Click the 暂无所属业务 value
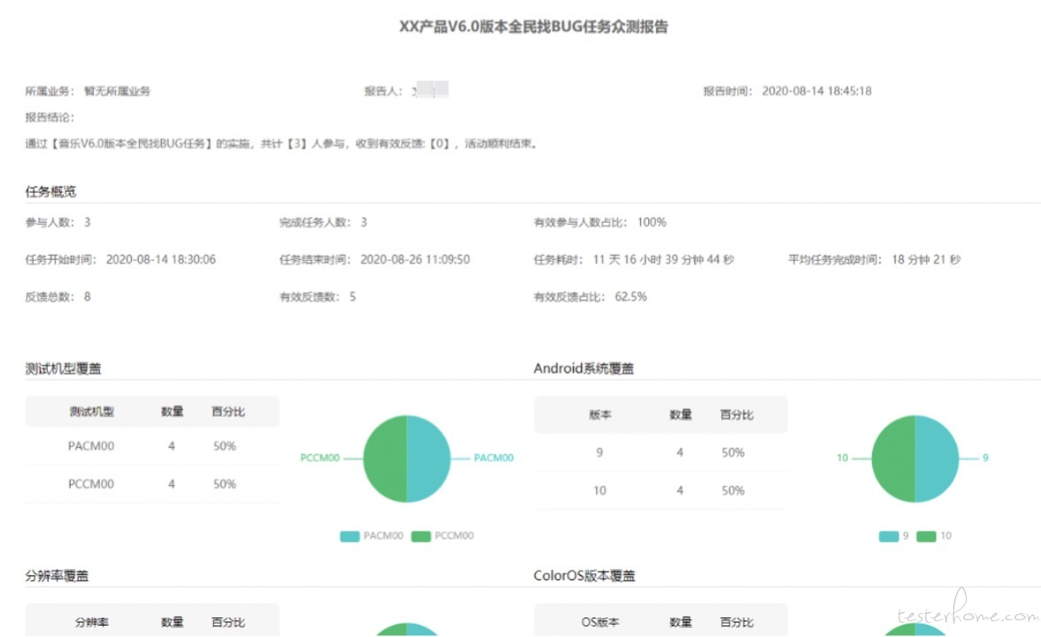Image resolution: width=1041 pixels, height=637 pixels. [117, 91]
